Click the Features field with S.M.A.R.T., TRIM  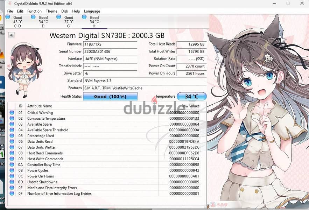click(145, 88)
